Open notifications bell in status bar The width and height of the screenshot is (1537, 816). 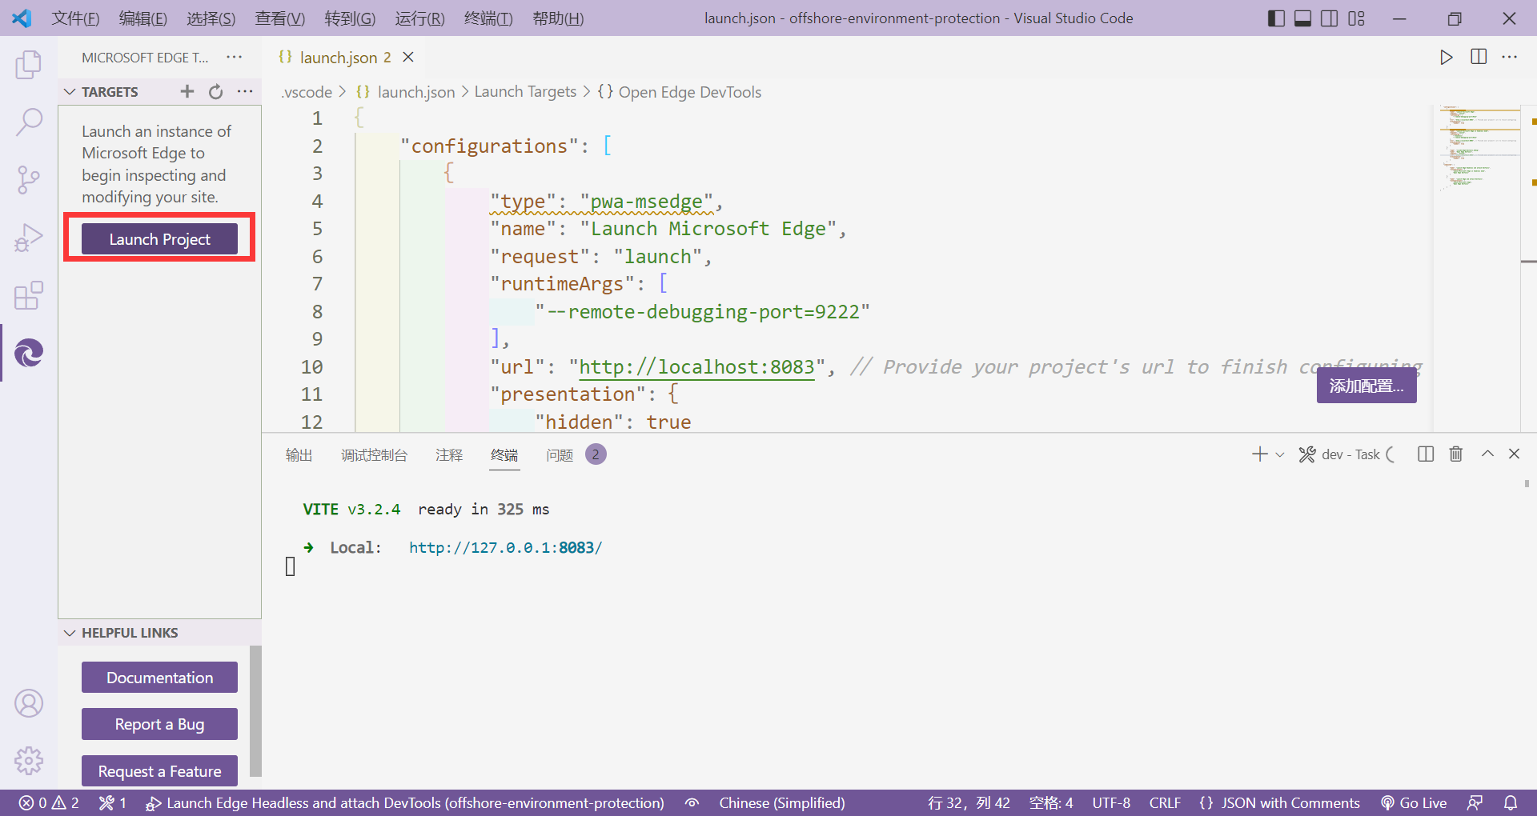pos(1511,802)
